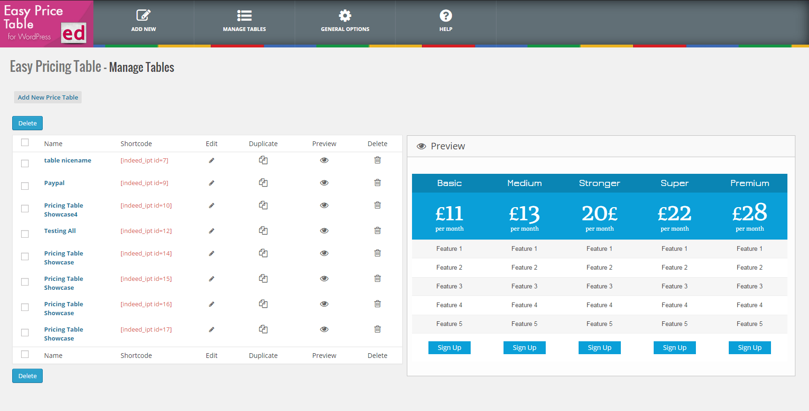Viewport: 809px width, 411px height.
Task: Check the id=14 row checkbox
Action: (25, 256)
